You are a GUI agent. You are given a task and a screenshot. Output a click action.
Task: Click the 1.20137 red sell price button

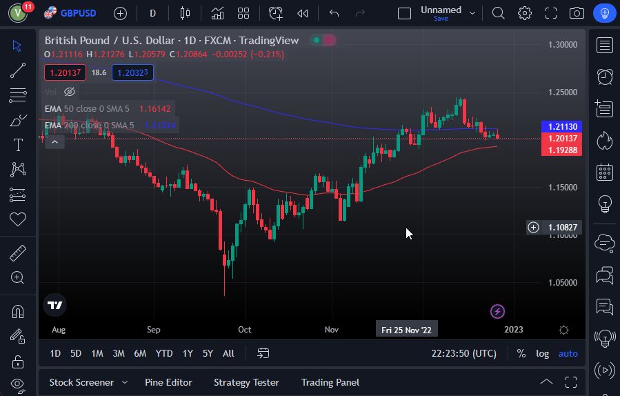tap(66, 72)
